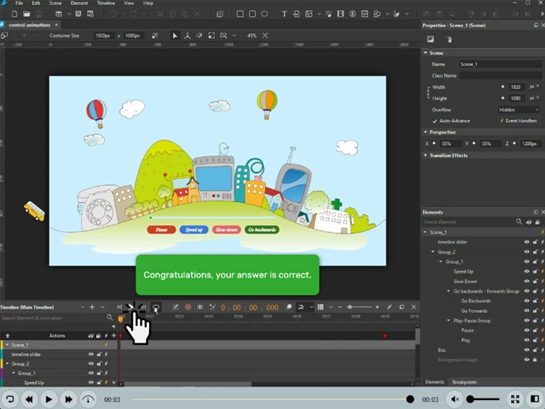The height and width of the screenshot is (409, 545).
Task: Click the rewind button in player
Action: click(x=30, y=399)
